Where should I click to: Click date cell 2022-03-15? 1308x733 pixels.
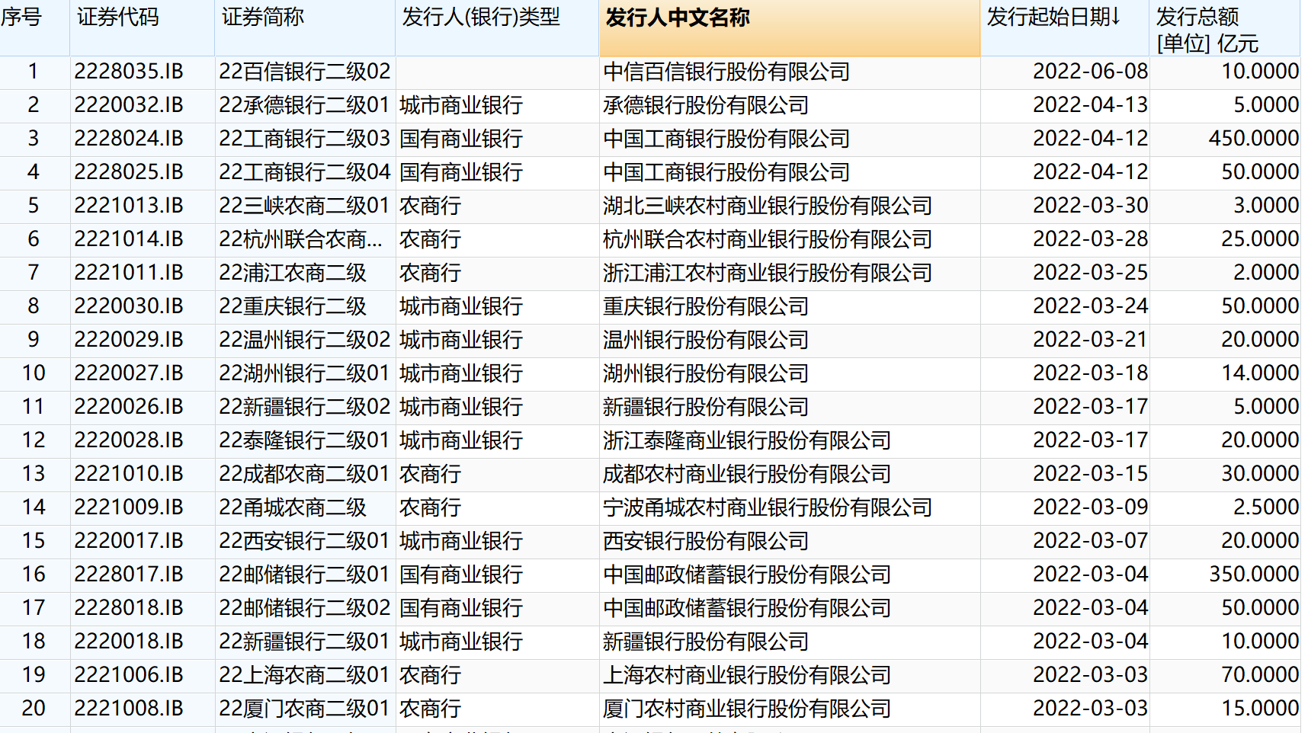pos(1090,474)
